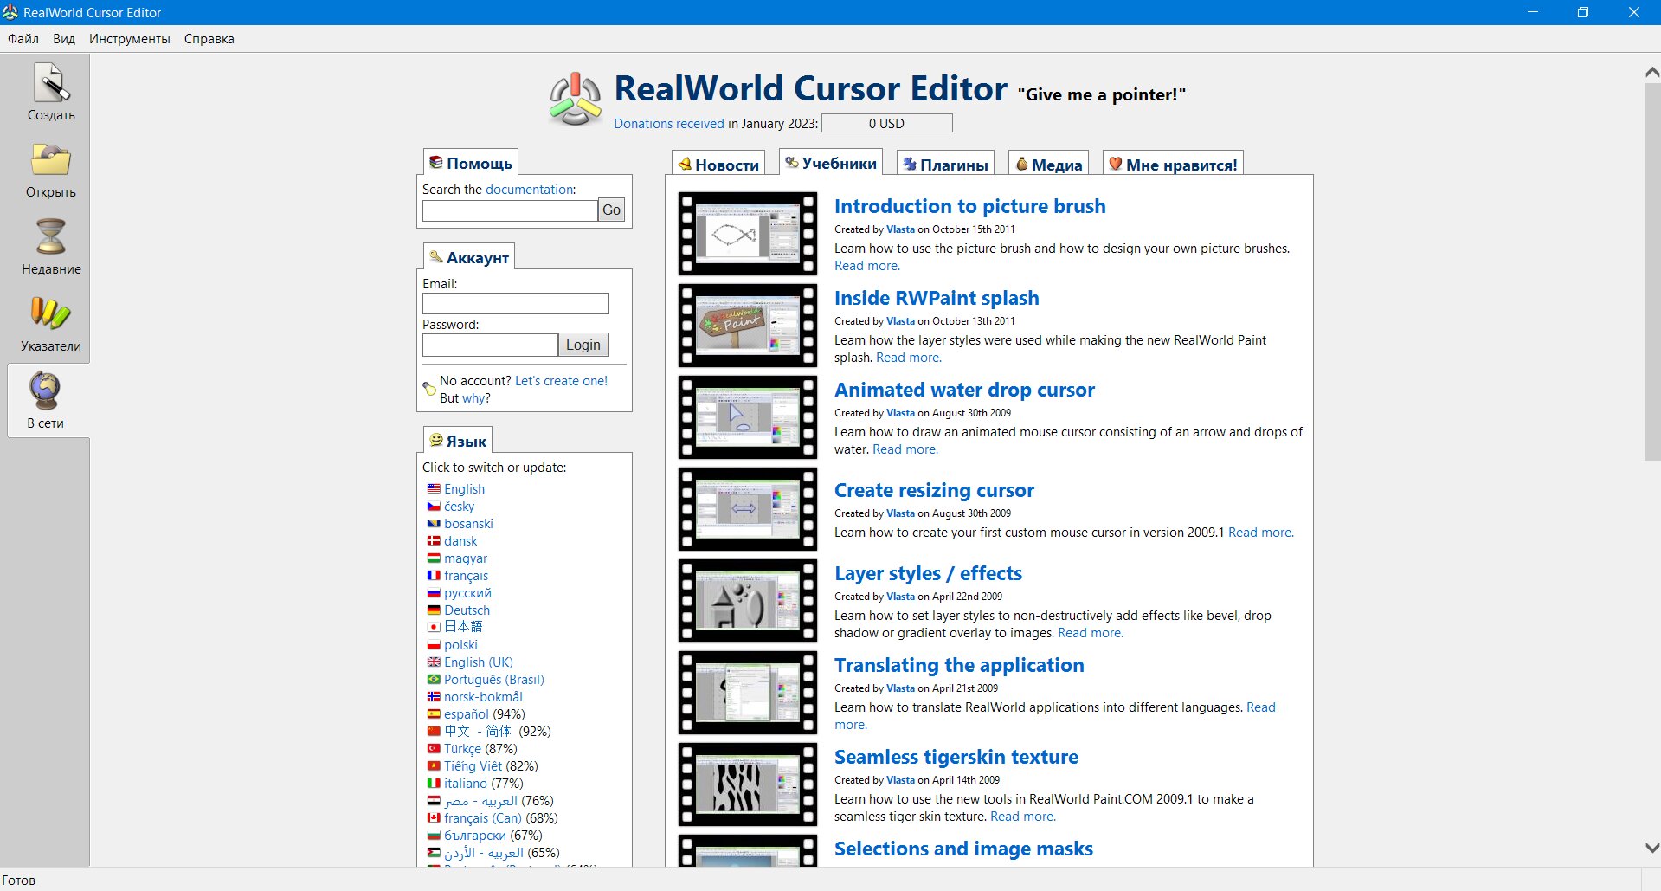Switch to the Медиа tab
1661x891 pixels.
click(x=1048, y=165)
